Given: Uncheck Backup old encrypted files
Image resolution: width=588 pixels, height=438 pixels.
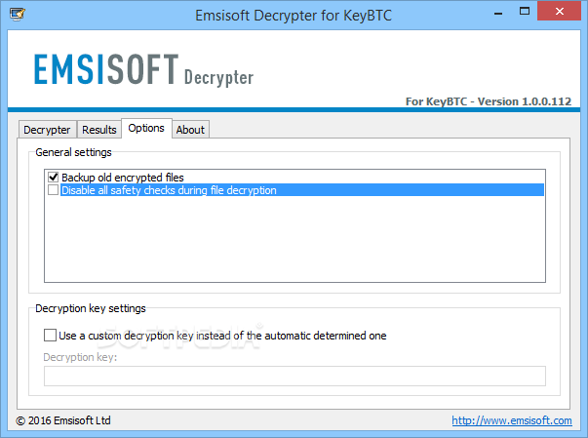Looking at the screenshot, I should (54, 177).
